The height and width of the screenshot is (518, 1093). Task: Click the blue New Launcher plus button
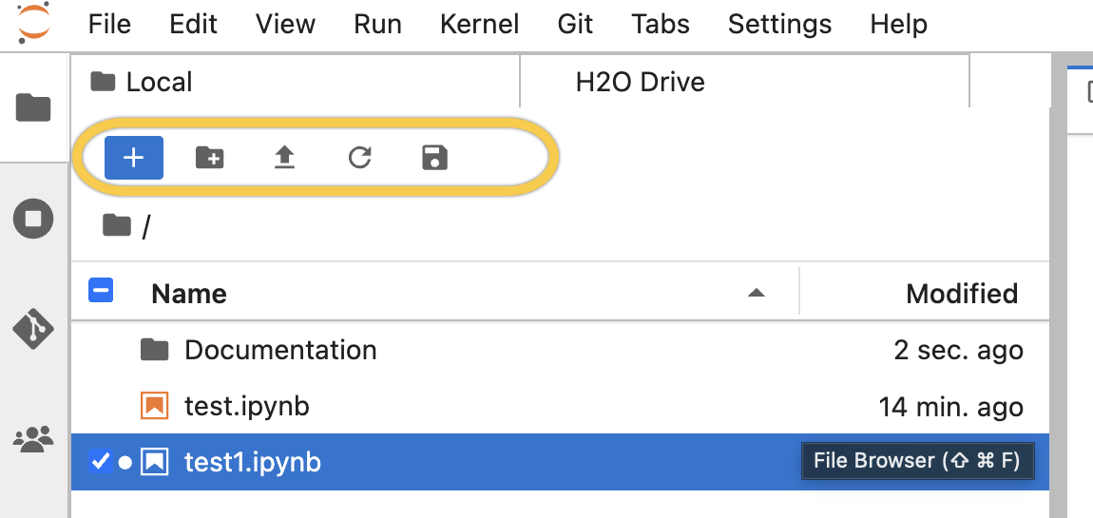pos(134,158)
